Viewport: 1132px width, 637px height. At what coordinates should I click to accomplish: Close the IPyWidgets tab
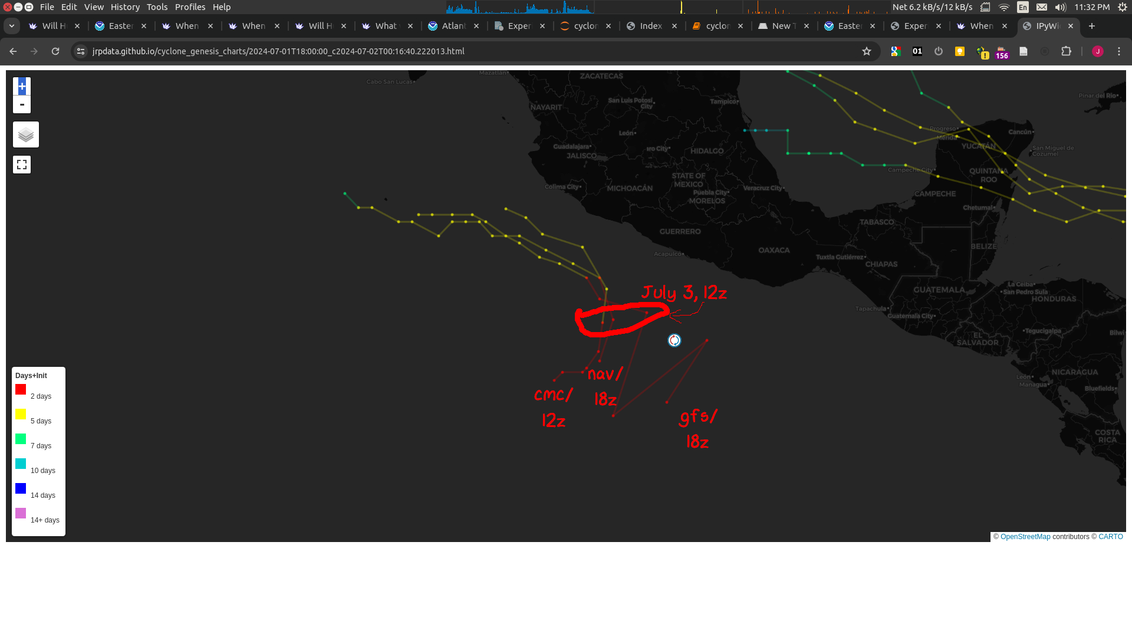click(x=1071, y=26)
